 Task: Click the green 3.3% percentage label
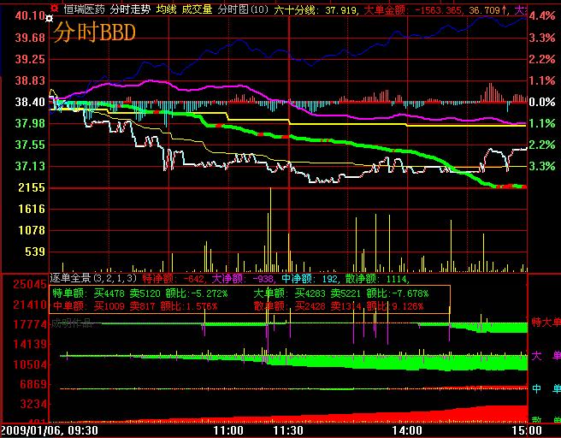click(542, 166)
